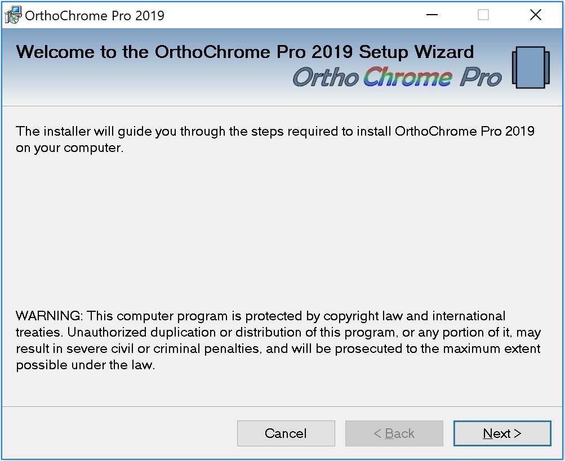Screen dimensions: 565x461
Task: Click the blue box graphic in the banner
Action: [531, 68]
